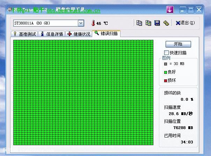
Task: Select the ST380011A (80 GB) drive field
Action: (x=49, y=23)
